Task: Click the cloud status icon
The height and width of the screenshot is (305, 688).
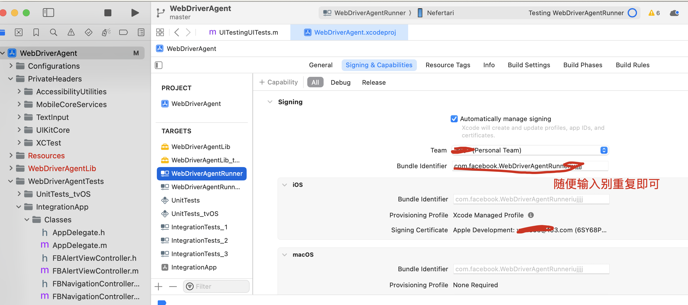Action: coord(674,13)
